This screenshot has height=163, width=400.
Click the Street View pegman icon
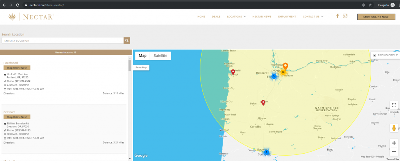pos(394,128)
